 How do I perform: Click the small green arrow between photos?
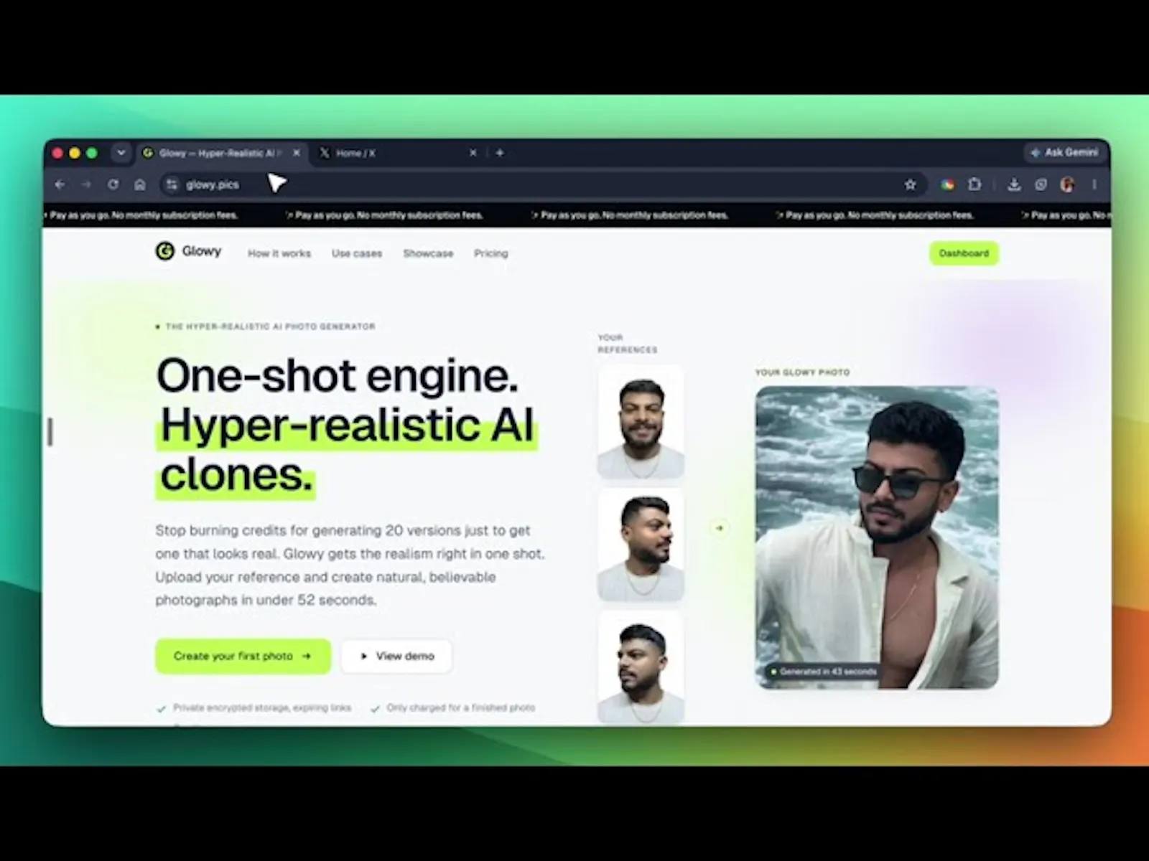tap(720, 528)
